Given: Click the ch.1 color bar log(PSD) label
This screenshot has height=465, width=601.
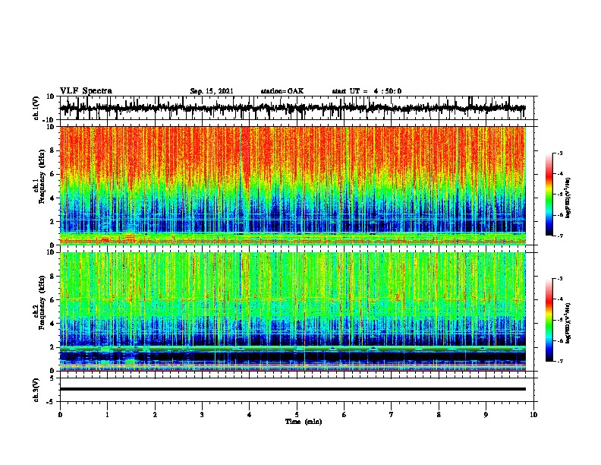Looking at the screenshot, I should tap(568, 198).
